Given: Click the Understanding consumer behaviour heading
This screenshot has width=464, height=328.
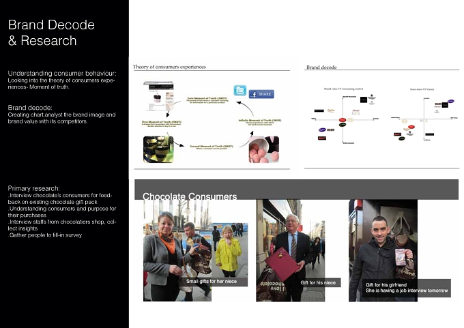Looking at the screenshot, I should pyautogui.click(x=62, y=74).
